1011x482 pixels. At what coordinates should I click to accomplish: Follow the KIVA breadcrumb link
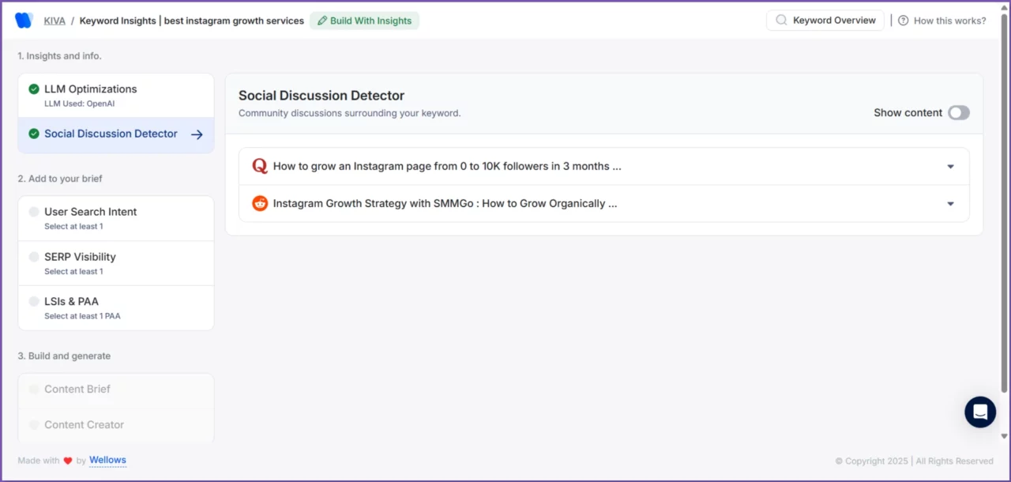tap(54, 20)
